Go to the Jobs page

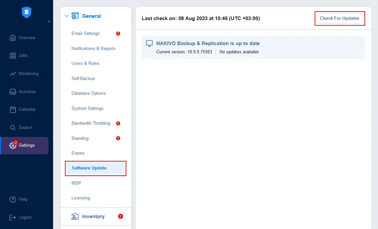pos(23,56)
